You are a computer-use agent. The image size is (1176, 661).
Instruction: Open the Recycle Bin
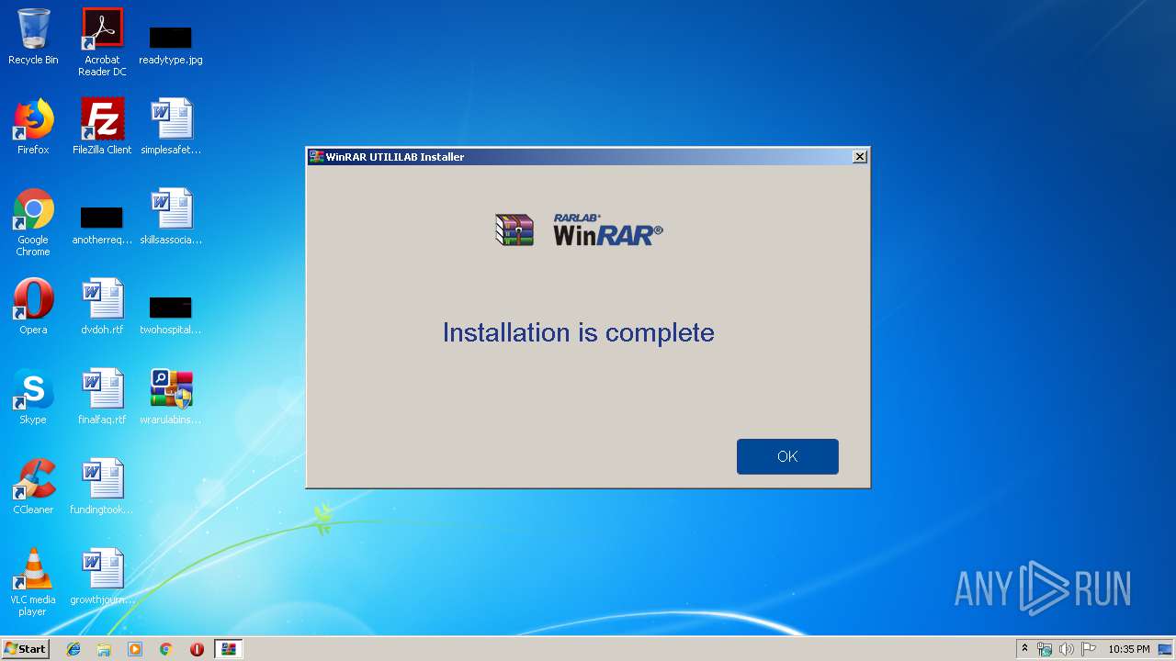click(33, 37)
